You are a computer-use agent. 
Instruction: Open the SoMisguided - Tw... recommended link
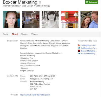pos(89,48)
